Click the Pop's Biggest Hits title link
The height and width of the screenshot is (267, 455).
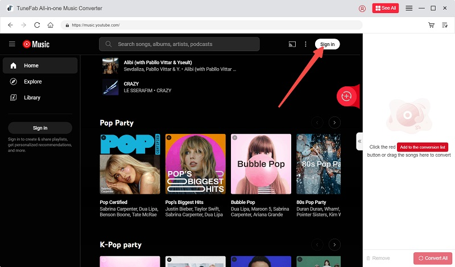pyautogui.click(x=184, y=202)
